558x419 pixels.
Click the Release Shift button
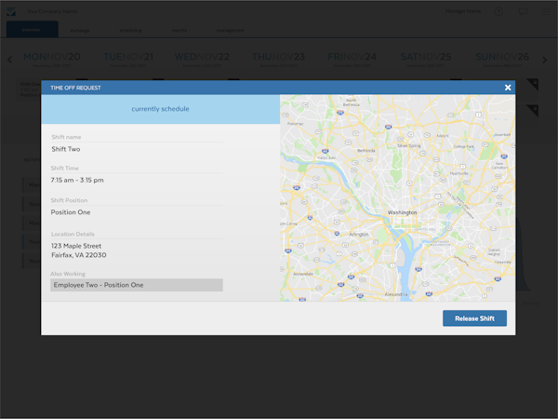[474, 318]
